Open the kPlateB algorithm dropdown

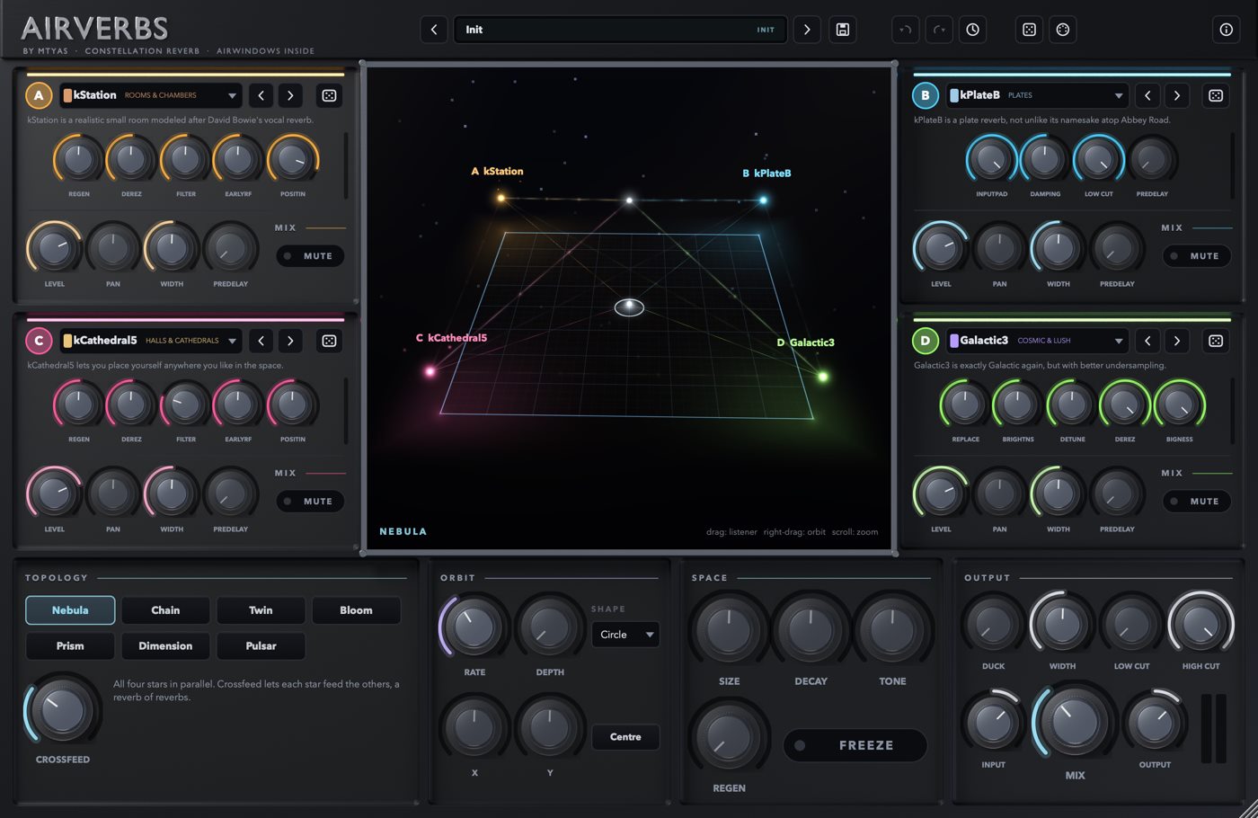(1037, 95)
